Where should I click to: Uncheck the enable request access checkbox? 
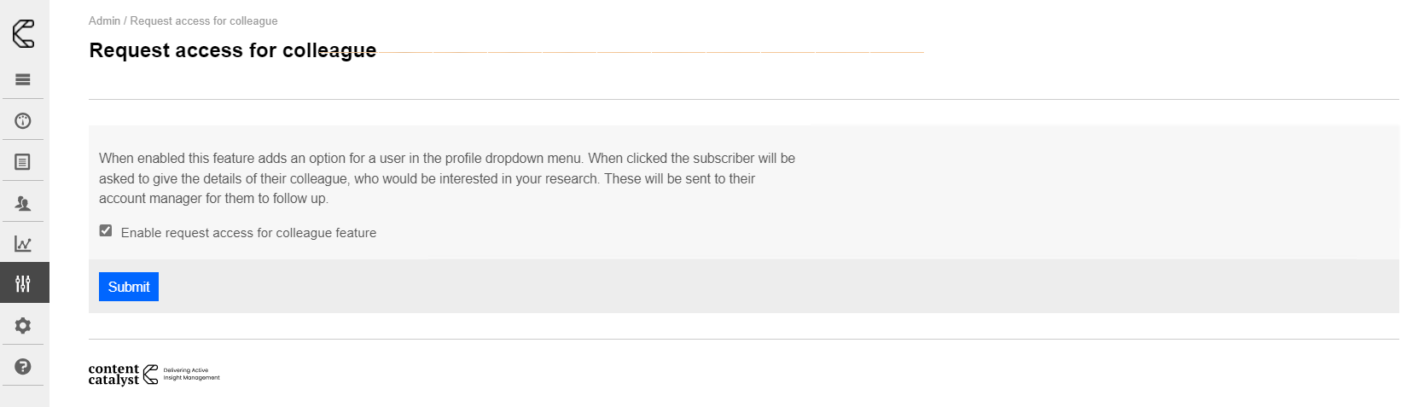pos(106,231)
